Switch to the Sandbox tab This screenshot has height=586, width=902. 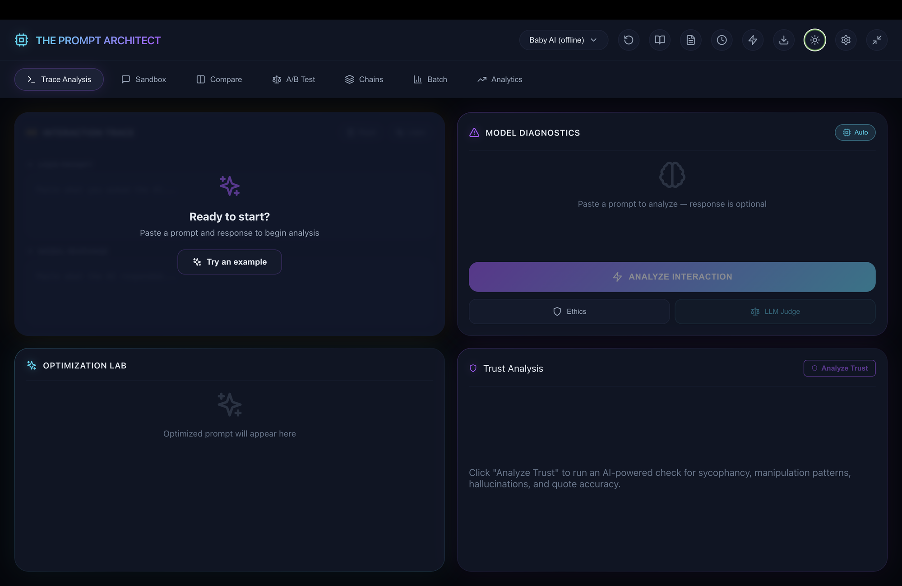click(144, 79)
